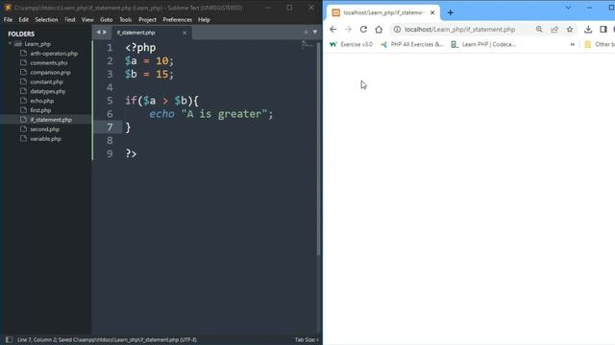Open the Help menu

click(x=204, y=19)
